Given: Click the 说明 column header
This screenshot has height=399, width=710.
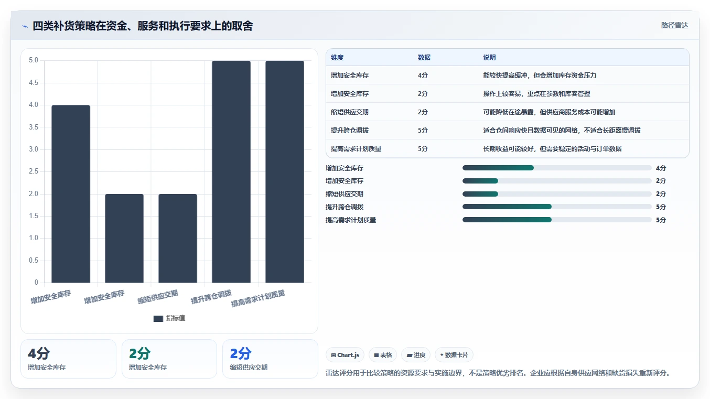Looking at the screenshot, I should coord(489,58).
